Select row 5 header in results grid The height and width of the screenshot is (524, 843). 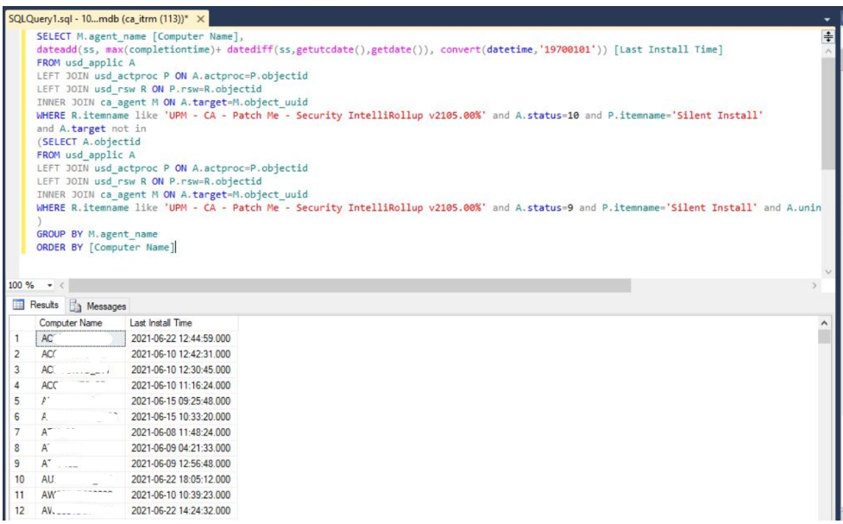[x=17, y=401]
